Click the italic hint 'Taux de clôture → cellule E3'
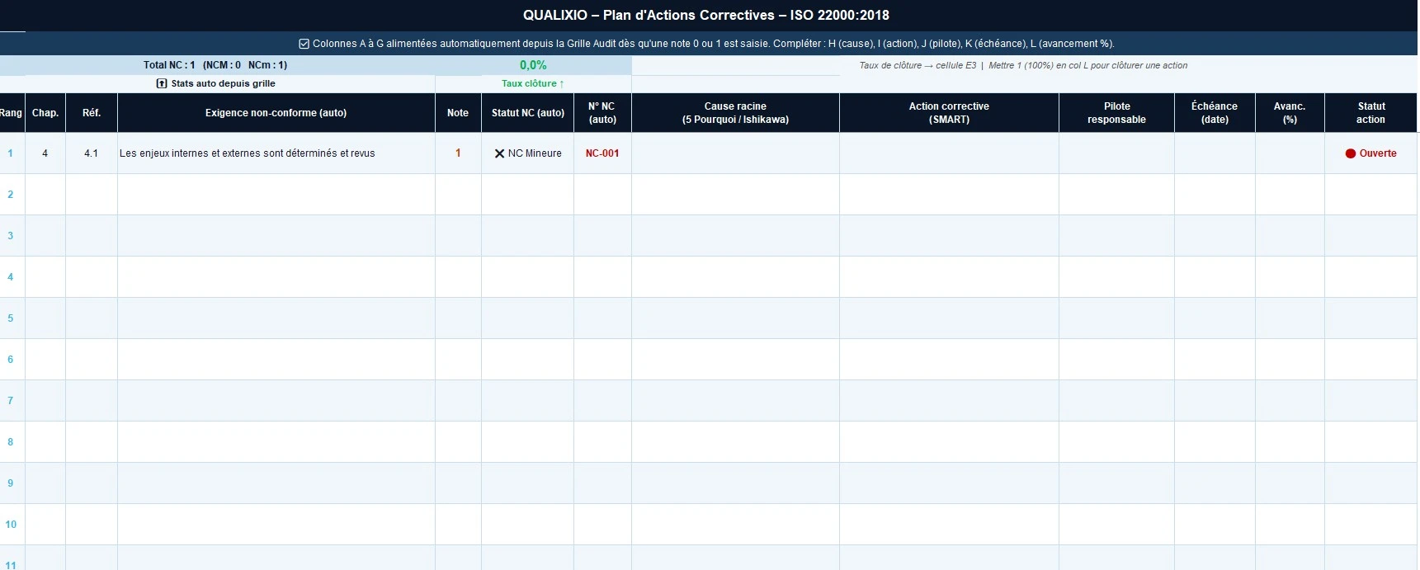Screen dimensions: 1420x570 tap(918, 65)
